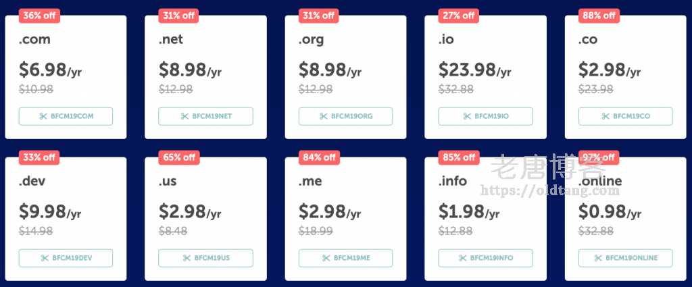Open the oldtang.com watermark link
692x287 pixels.
click(560, 191)
